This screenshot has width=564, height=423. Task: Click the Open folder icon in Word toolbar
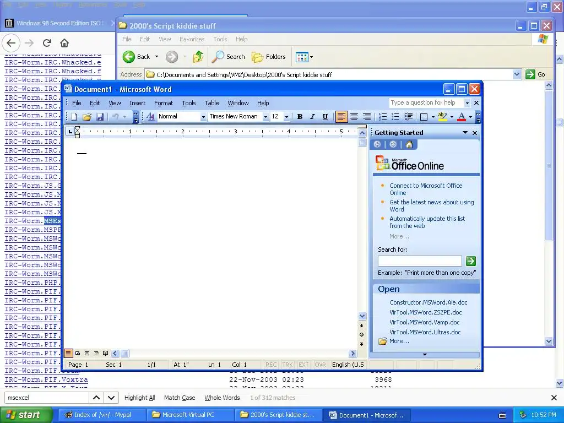[86, 117]
